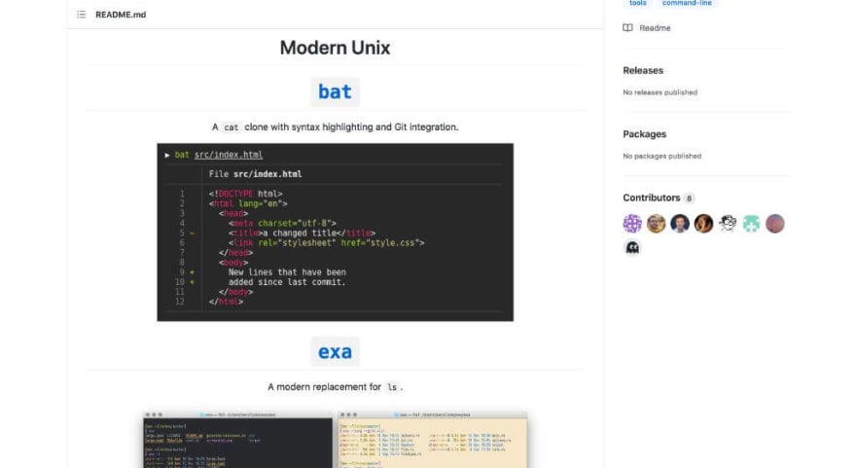This screenshot has width=856, height=468.
Task: Open the bat project heading link
Action: (x=335, y=91)
